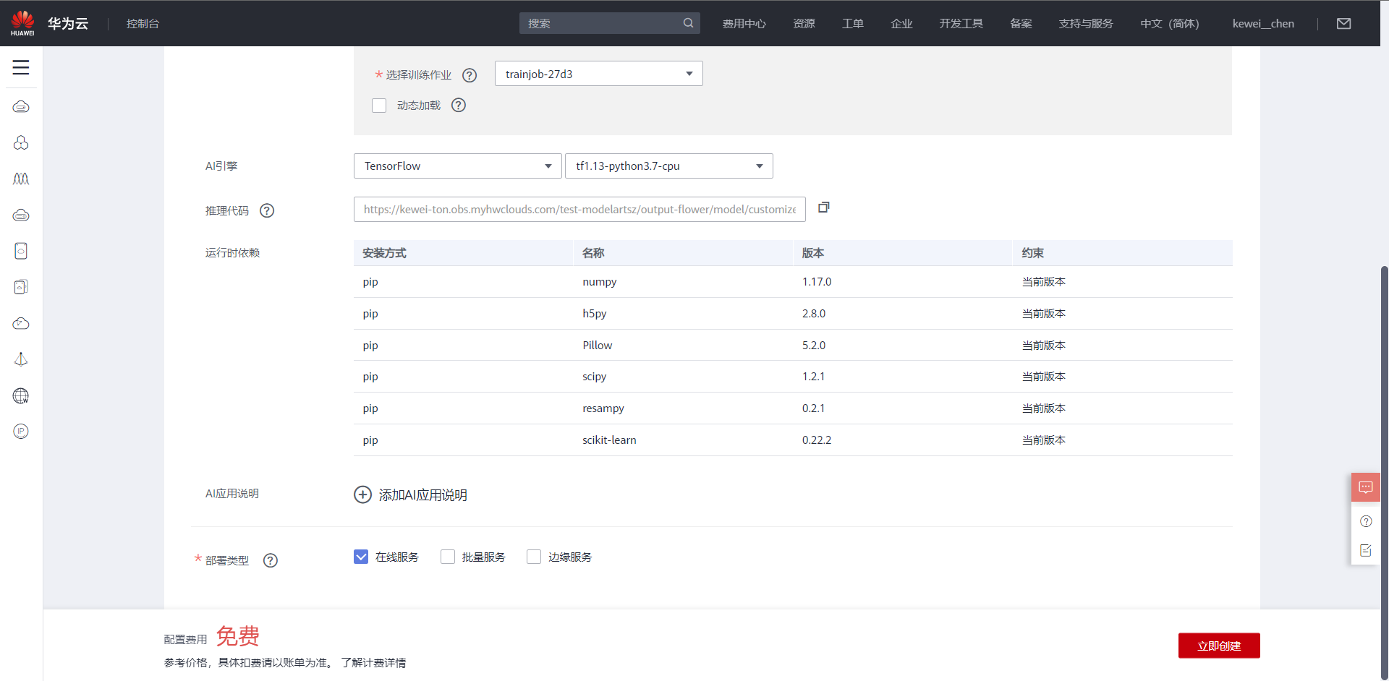This screenshot has height=681, width=1389.
Task: Open the trainjob-27d3 training job dropdown
Action: pos(599,74)
